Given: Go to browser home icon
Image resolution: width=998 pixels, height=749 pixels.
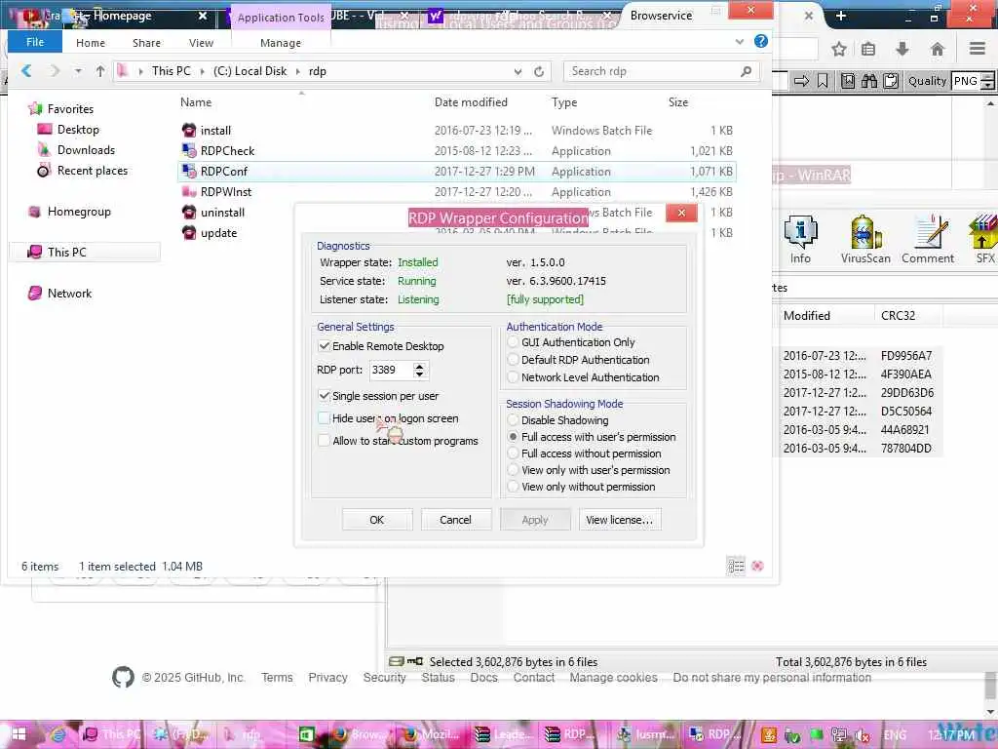Looking at the screenshot, I should pos(937,49).
